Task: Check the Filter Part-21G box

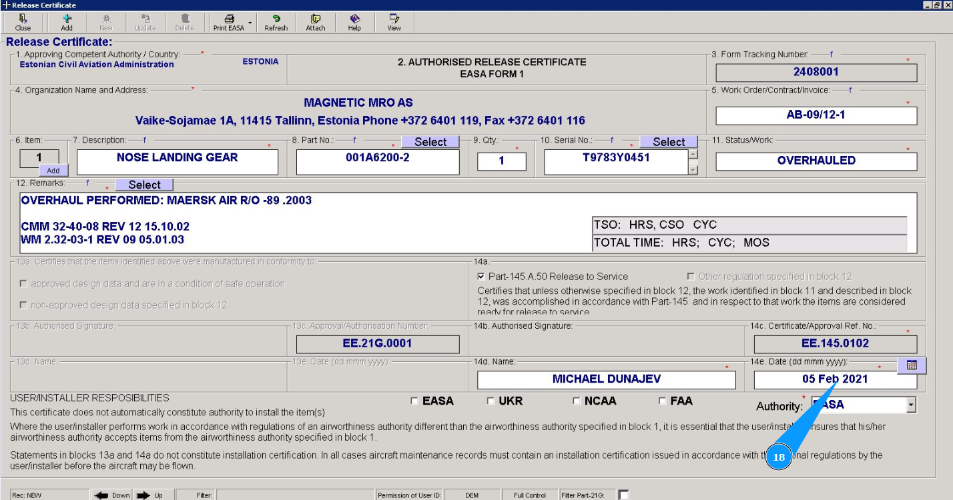Action: tap(623, 495)
